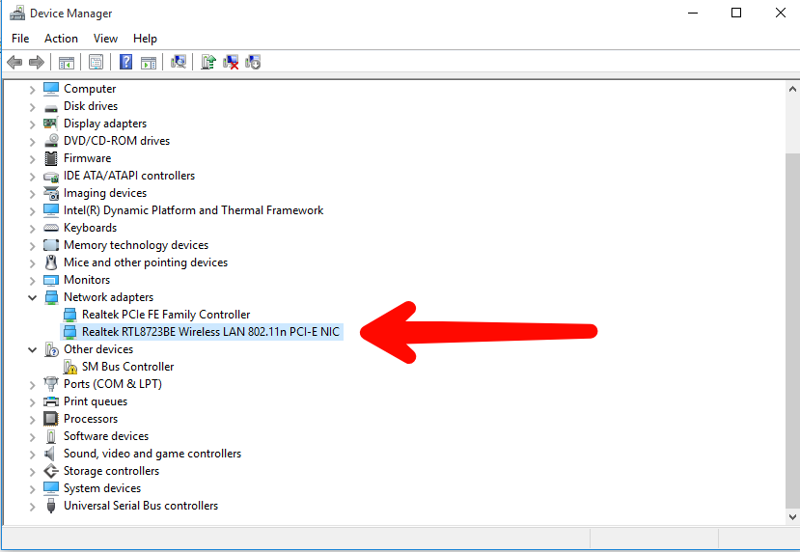Open the File menu
This screenshot has width=800, height=552.
point(20,39)
